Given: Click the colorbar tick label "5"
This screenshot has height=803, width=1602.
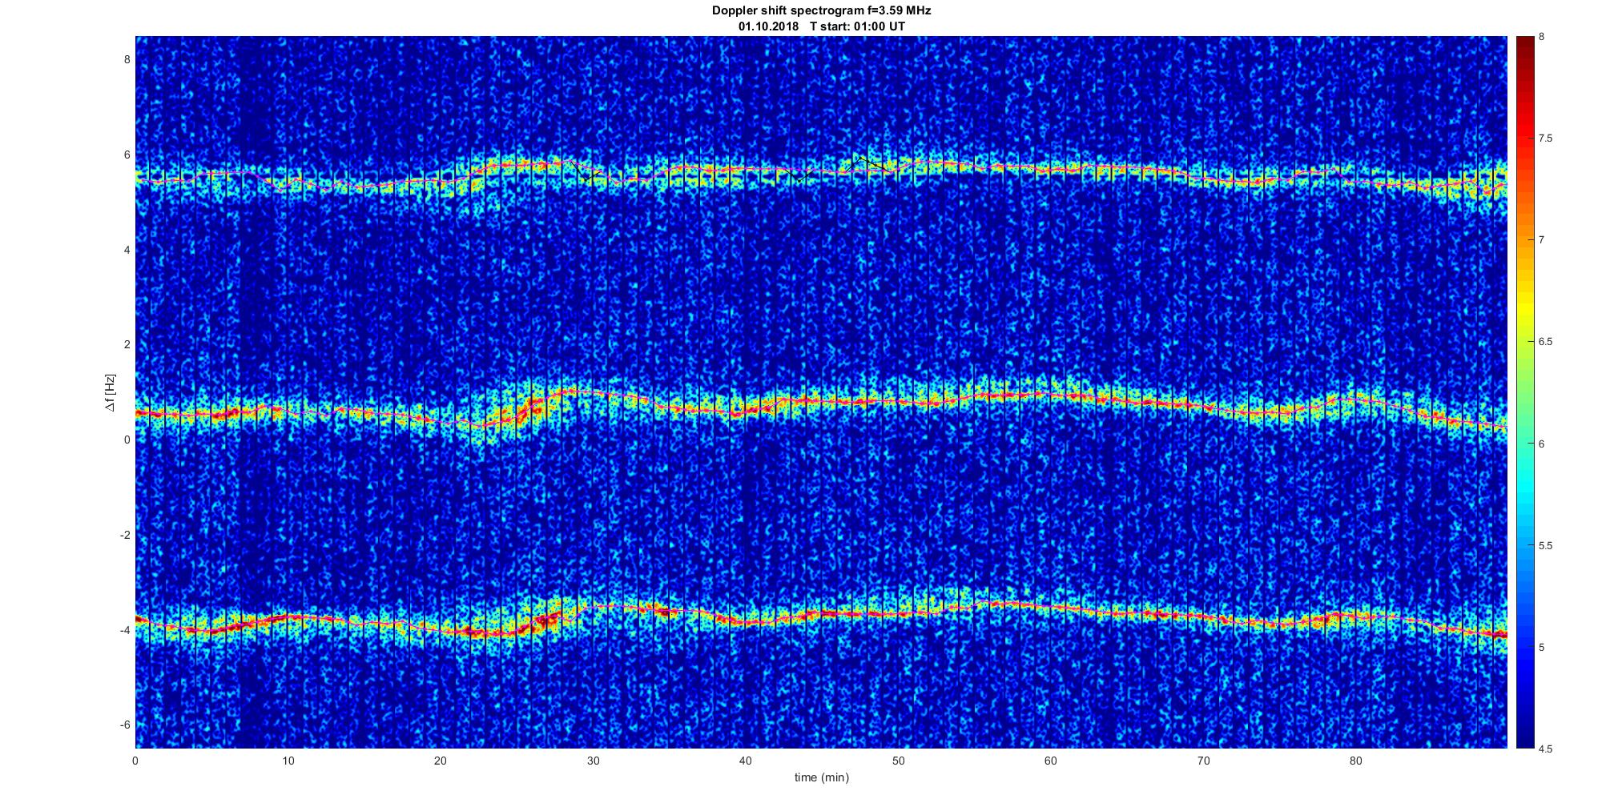Looking at the screenshot, I should click(1542, 647).
